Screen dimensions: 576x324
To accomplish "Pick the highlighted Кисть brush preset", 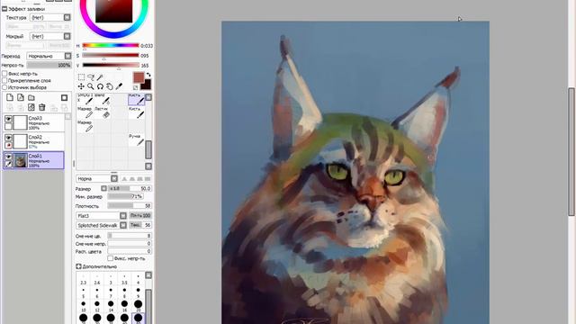I will 136,99.
